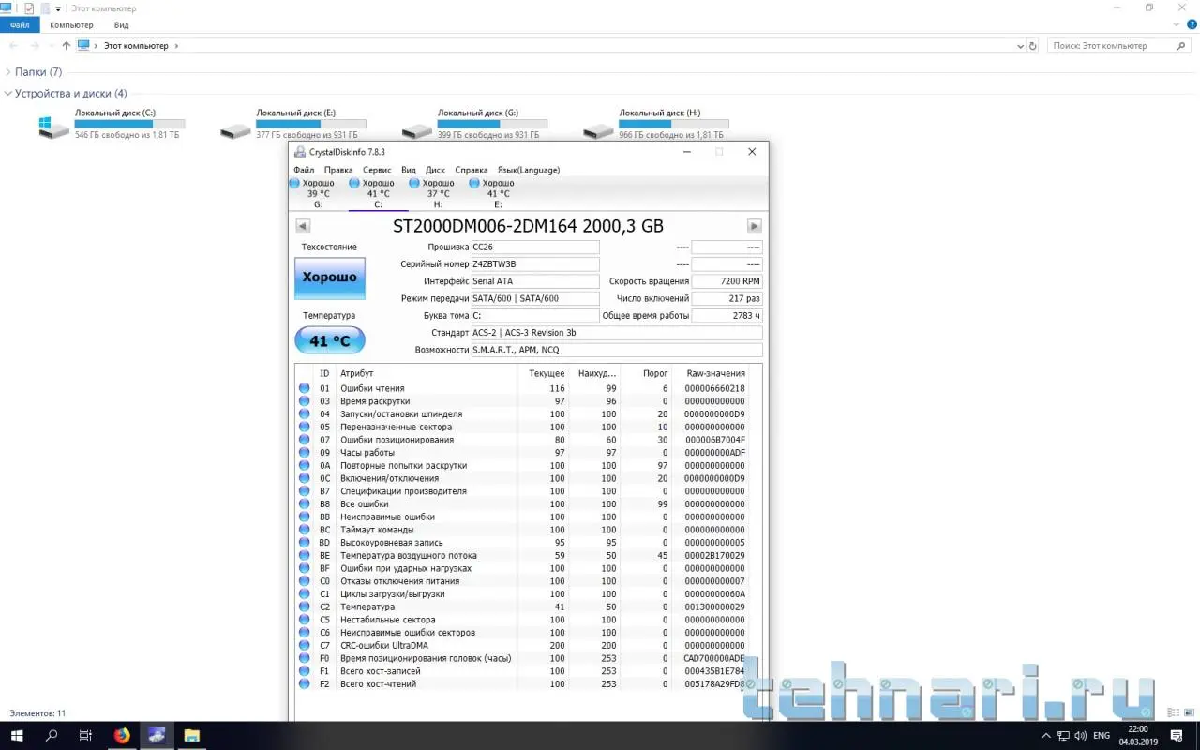
Task: Open the Язык(Language) menu
Action: click(528, 170)
